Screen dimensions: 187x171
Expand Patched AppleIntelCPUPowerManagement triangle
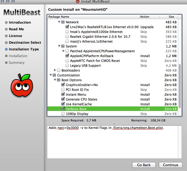[x=63, y=51]
